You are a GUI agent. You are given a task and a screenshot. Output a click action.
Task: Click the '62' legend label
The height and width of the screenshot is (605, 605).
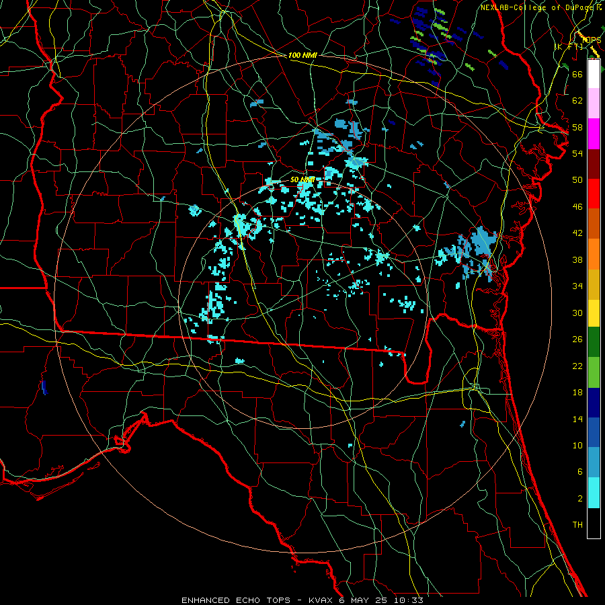[577, 101]
